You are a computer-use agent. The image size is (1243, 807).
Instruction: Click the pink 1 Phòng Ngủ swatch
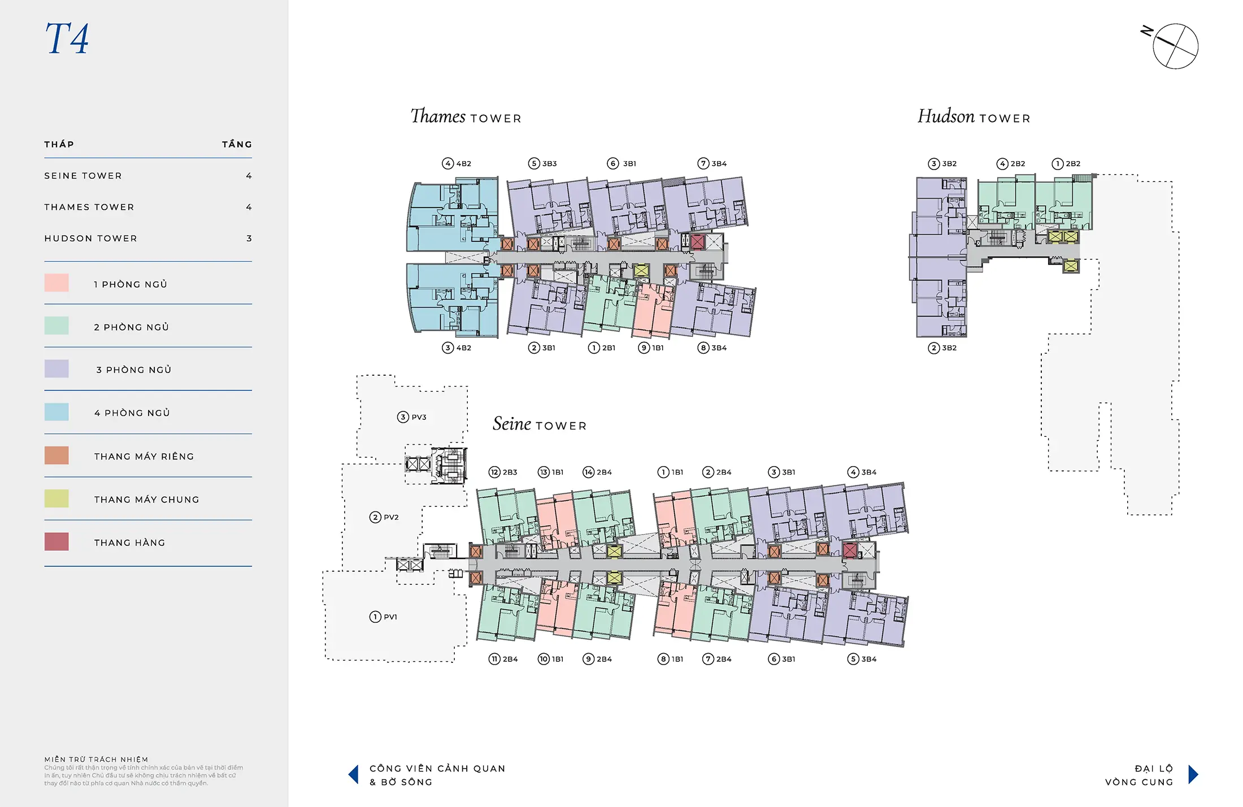(x=56, y=283)
